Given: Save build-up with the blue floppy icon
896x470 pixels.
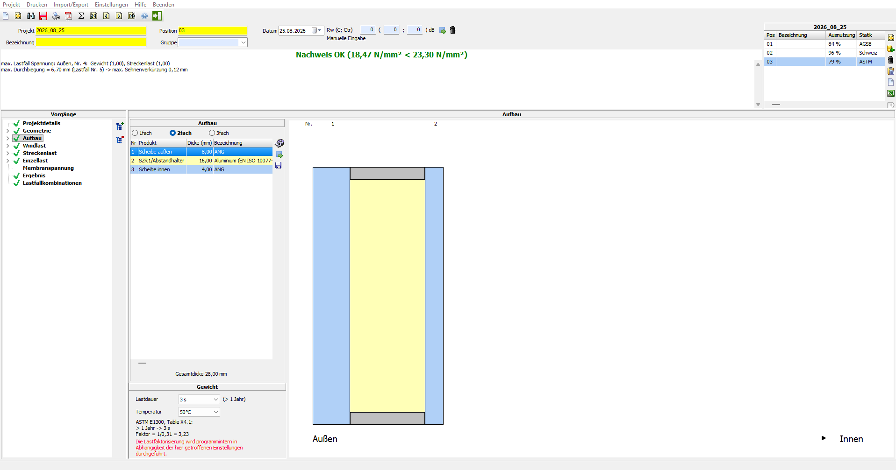Looking at the screenshot, I should click(279, 165).
